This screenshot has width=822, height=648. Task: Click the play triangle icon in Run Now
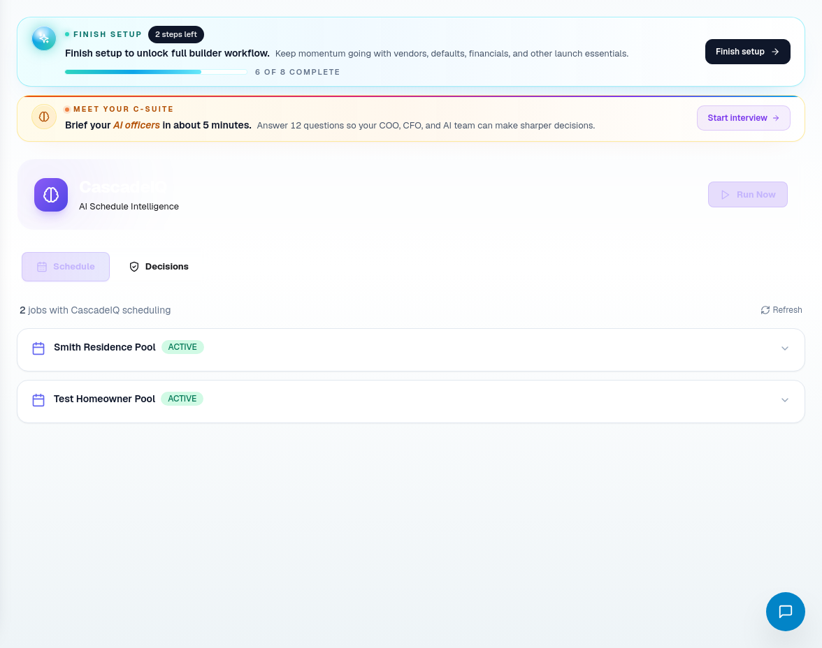[725, 195]
